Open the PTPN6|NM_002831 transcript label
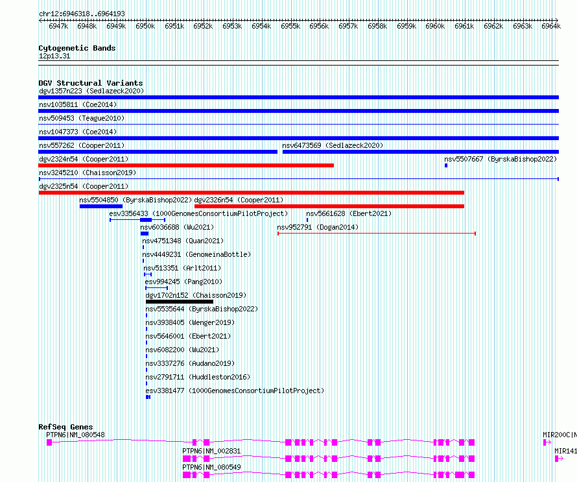 pyautogui.click(x=211, y=451)
